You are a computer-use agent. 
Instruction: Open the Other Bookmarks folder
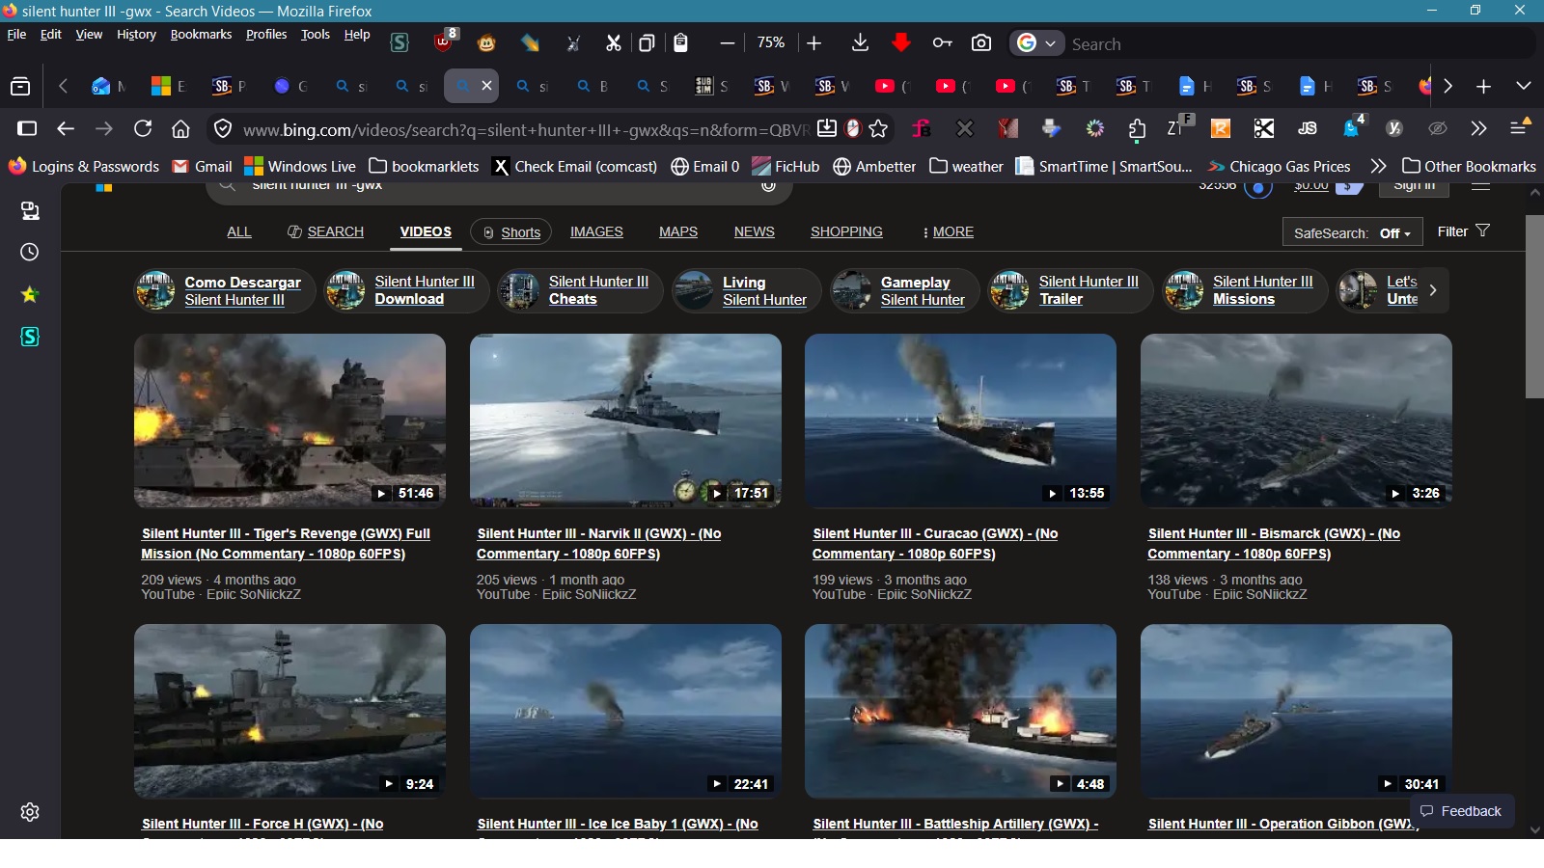(1469, 166)
